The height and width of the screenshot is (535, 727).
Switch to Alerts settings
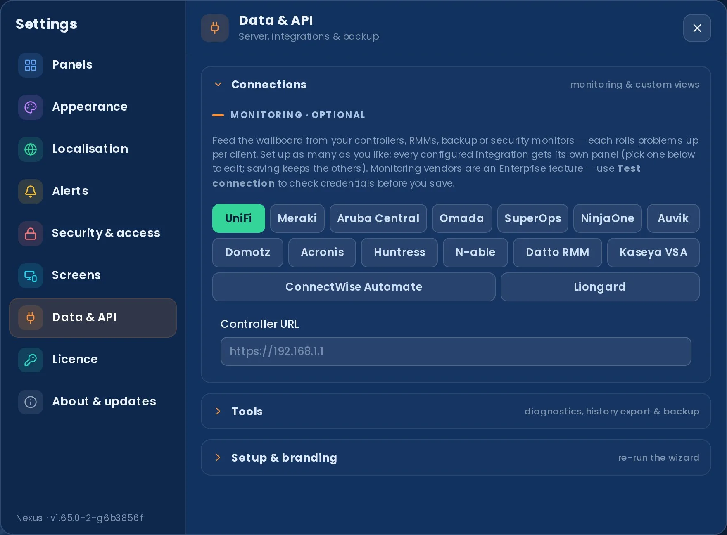[93, 191]
